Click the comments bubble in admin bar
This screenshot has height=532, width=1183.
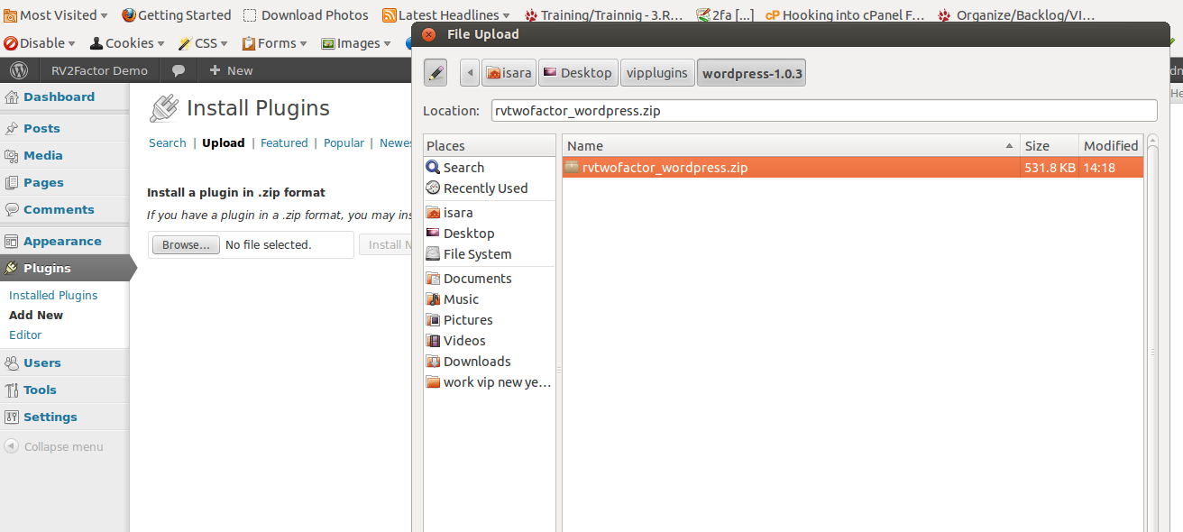pos(179,70)
